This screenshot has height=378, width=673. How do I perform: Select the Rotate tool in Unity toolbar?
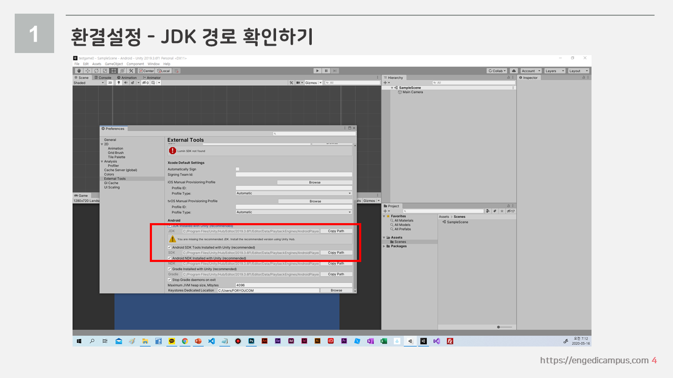click(96, 71)
